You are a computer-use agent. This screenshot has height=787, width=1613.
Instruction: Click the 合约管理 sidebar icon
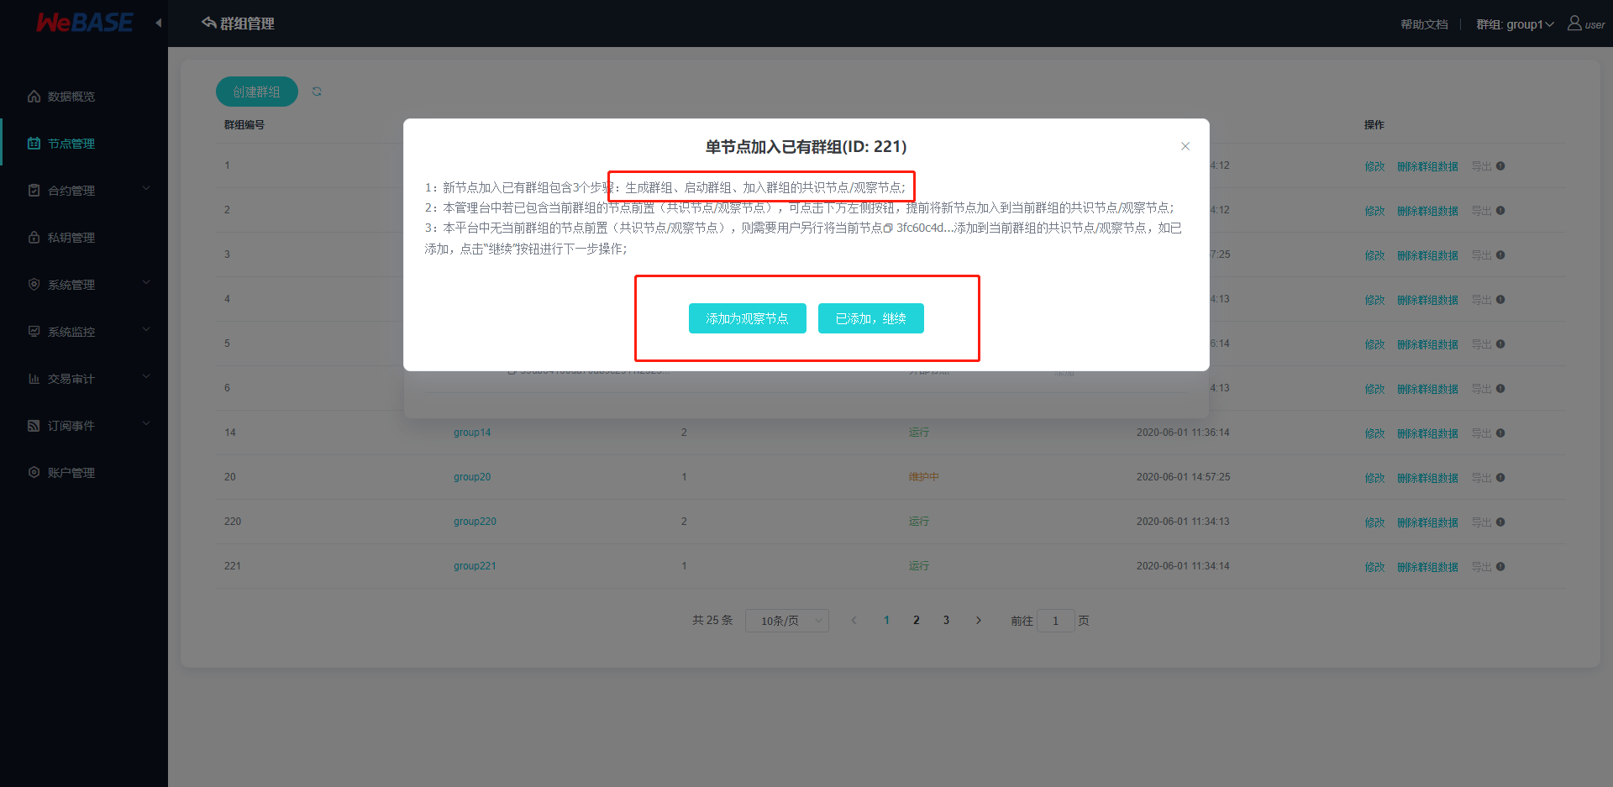coord(34,191)
